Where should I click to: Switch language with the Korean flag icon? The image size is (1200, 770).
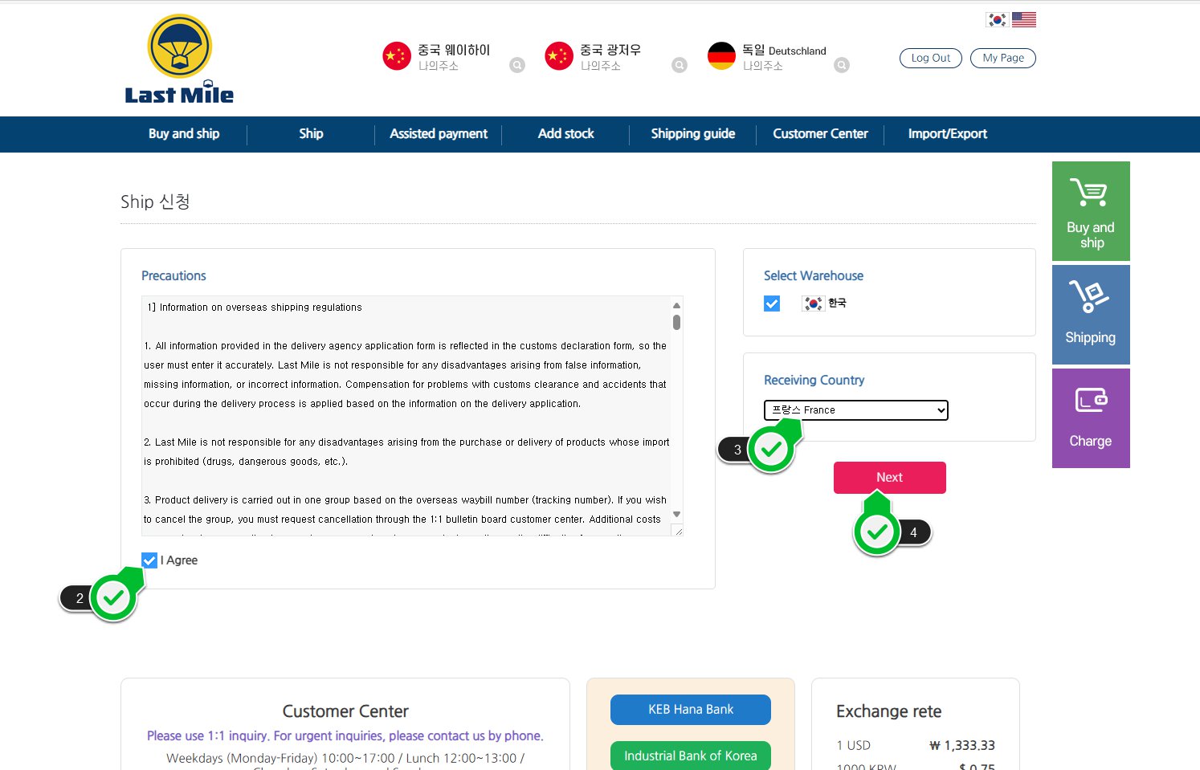click(997, 20)
